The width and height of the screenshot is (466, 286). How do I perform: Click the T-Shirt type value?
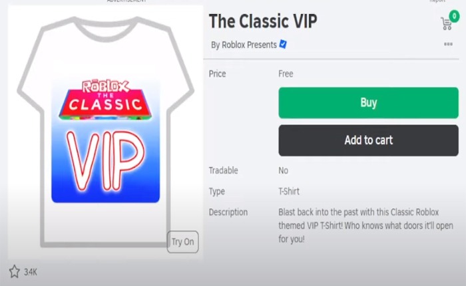(x=289, y=192)
